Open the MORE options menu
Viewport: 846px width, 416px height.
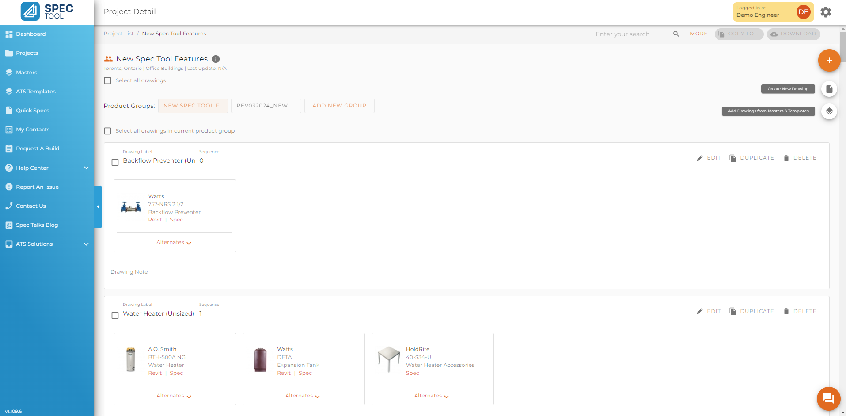pos(699,34)
